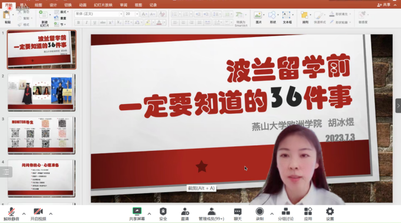
Task: Click the 新建幻灯片 (New Slide) button
Action: tap(45, 19)
